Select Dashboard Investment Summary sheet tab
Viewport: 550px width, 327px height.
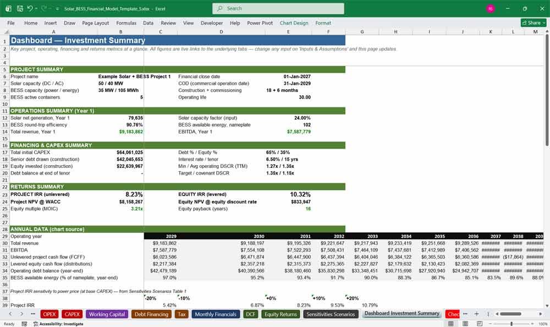(402, 313)
